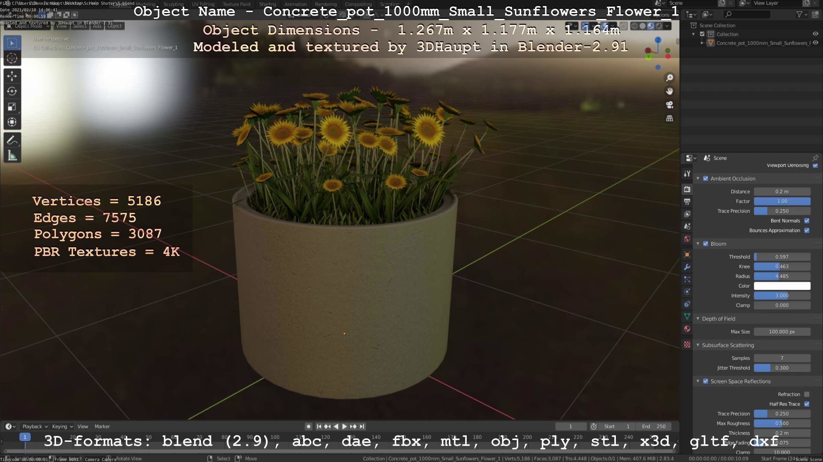
Task: Open the Playback dropdown
Action: (x=35, y=426)
